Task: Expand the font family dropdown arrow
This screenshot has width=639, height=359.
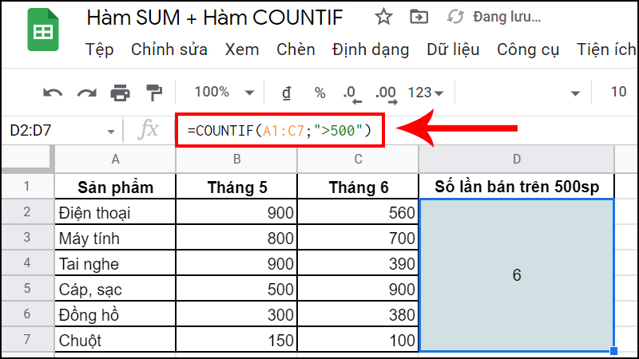Action: pos(575,93)
